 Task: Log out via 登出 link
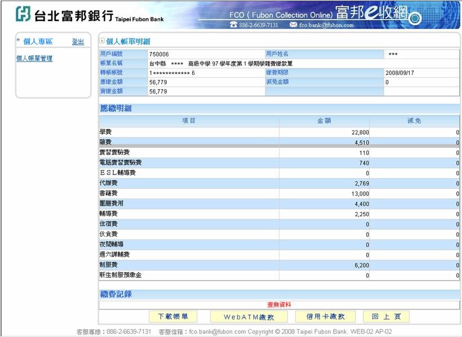(78, 42)
